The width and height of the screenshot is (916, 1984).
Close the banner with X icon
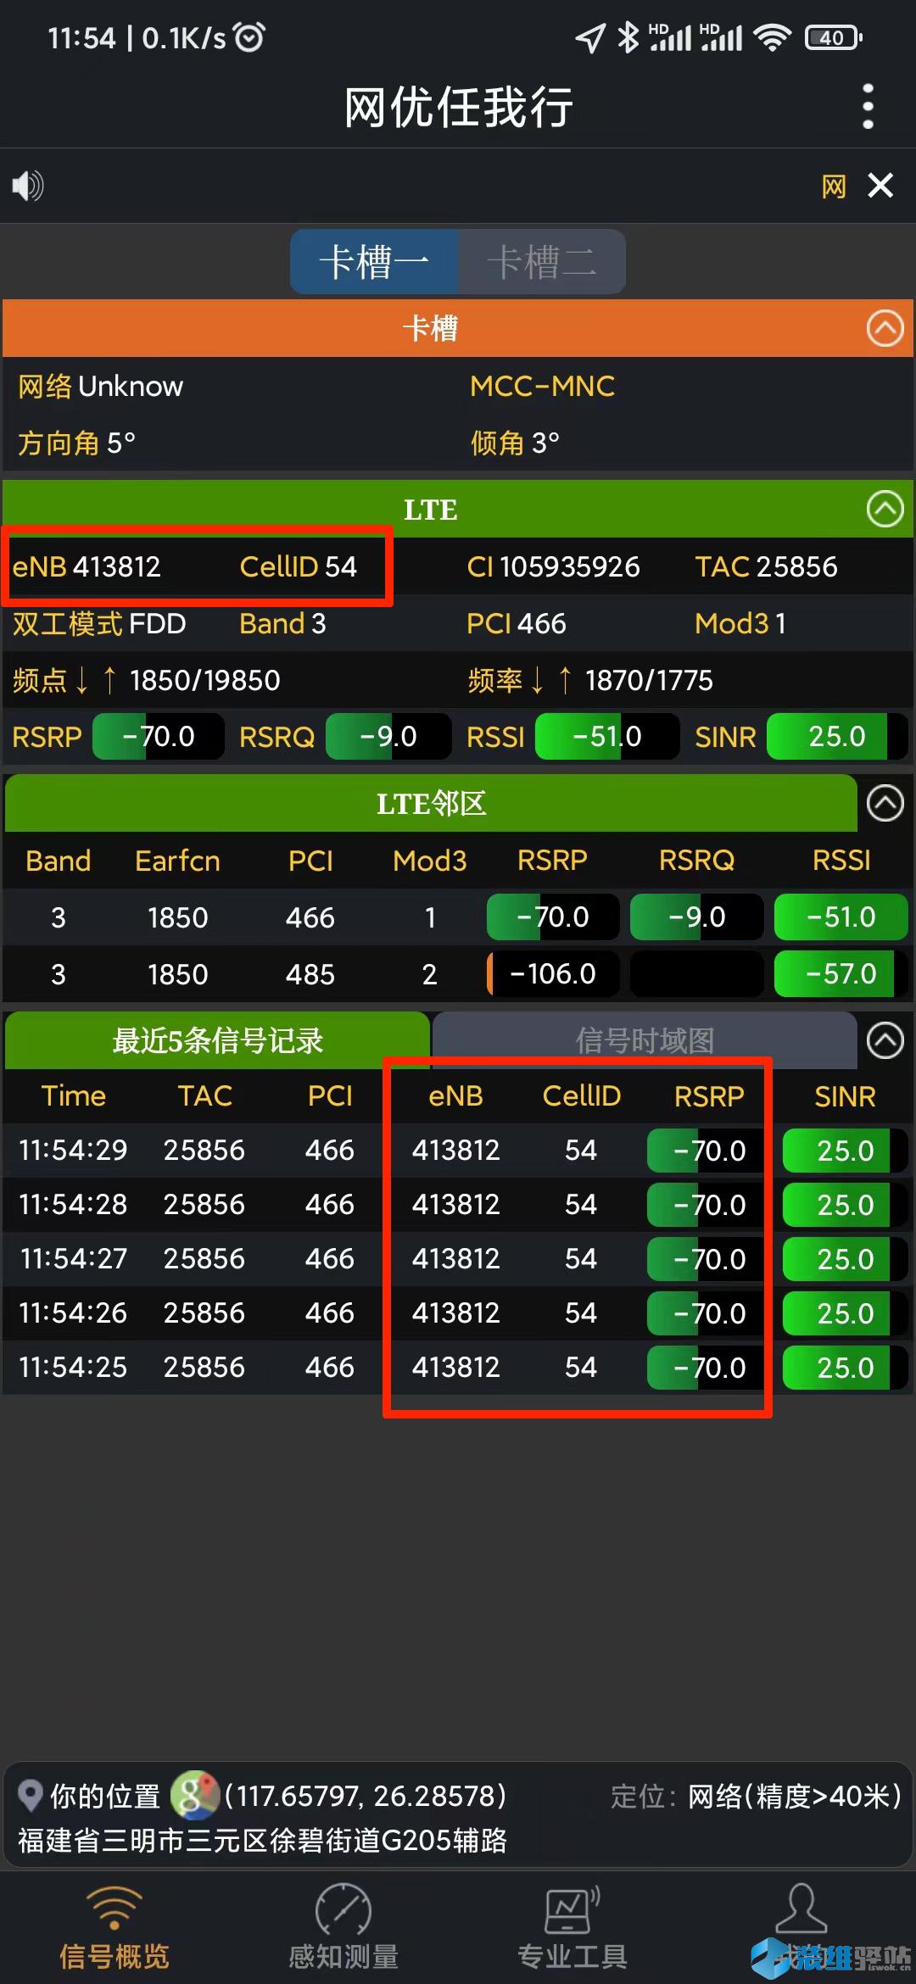click(x=880, y=185)
